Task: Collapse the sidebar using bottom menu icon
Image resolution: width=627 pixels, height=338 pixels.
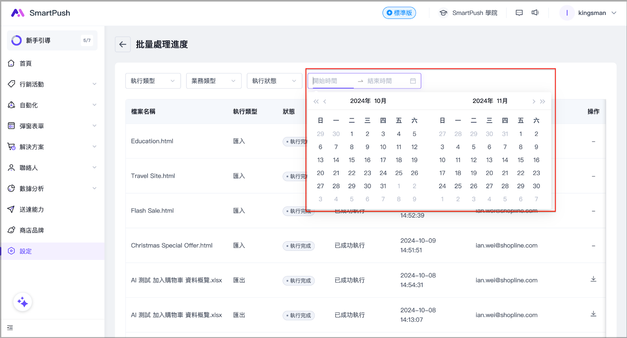Action: click(10, 327)
